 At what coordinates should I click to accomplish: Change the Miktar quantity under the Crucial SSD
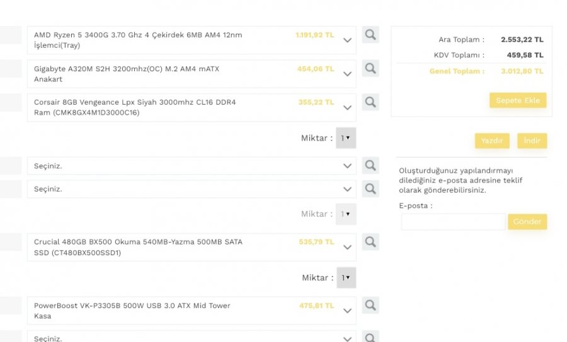tap(346, 278)
